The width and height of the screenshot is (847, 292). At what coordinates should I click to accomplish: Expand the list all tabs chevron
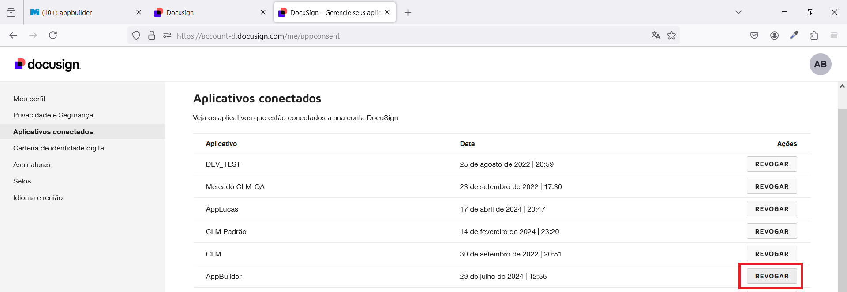[x=738, y=12]
